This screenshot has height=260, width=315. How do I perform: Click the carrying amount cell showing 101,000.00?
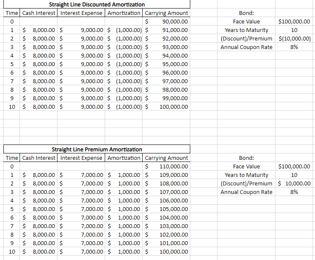click(166, 243)
